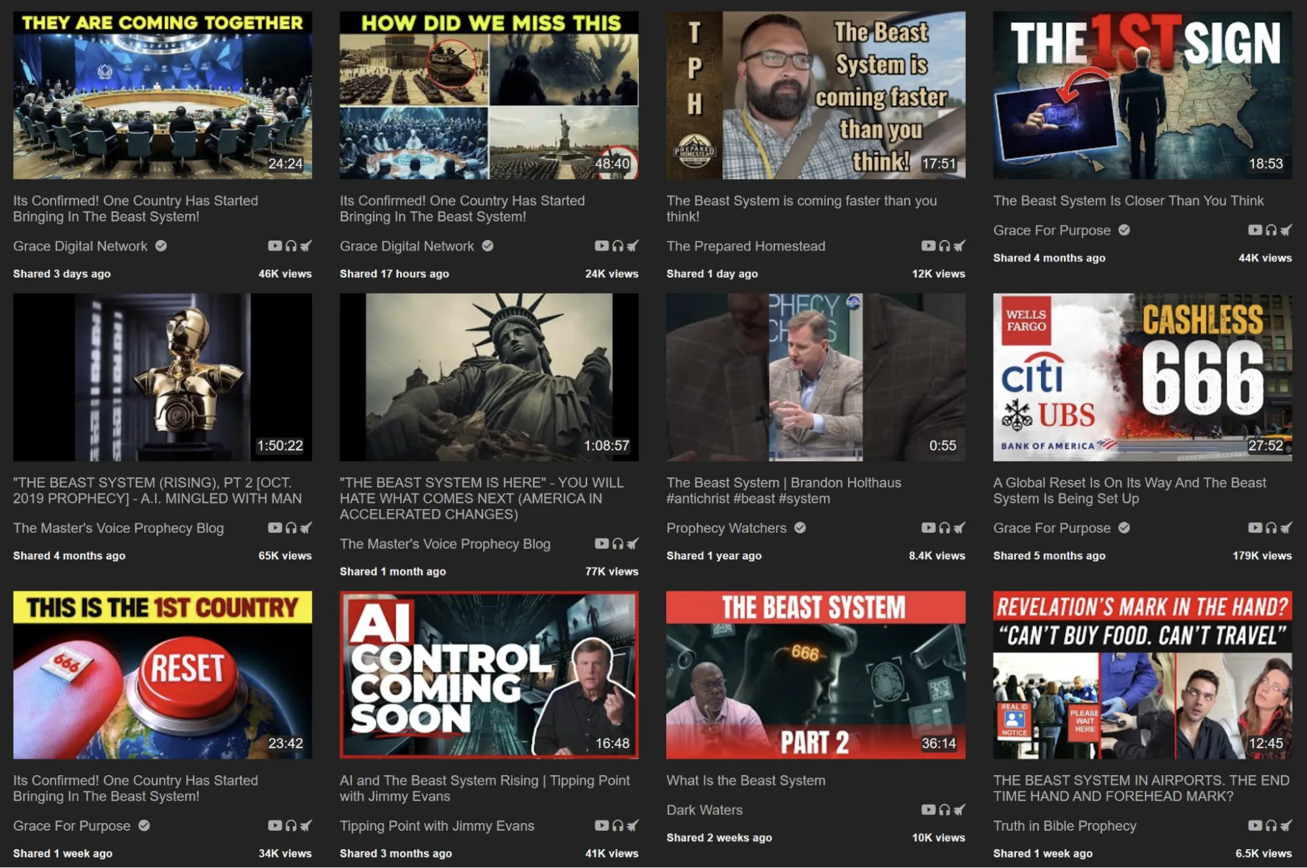The image size is (1307, 868).
Task: Play the 'CASHLESS 666' banks thumbnail video
Action: click(x=1142, y=377)
